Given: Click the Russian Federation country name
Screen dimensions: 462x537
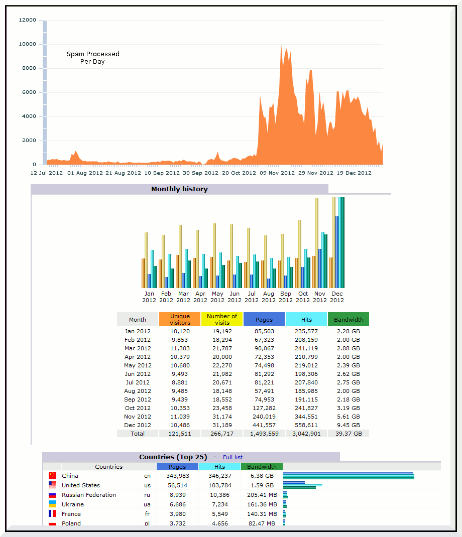Looking at the screenshot, I should coord(89,495).
